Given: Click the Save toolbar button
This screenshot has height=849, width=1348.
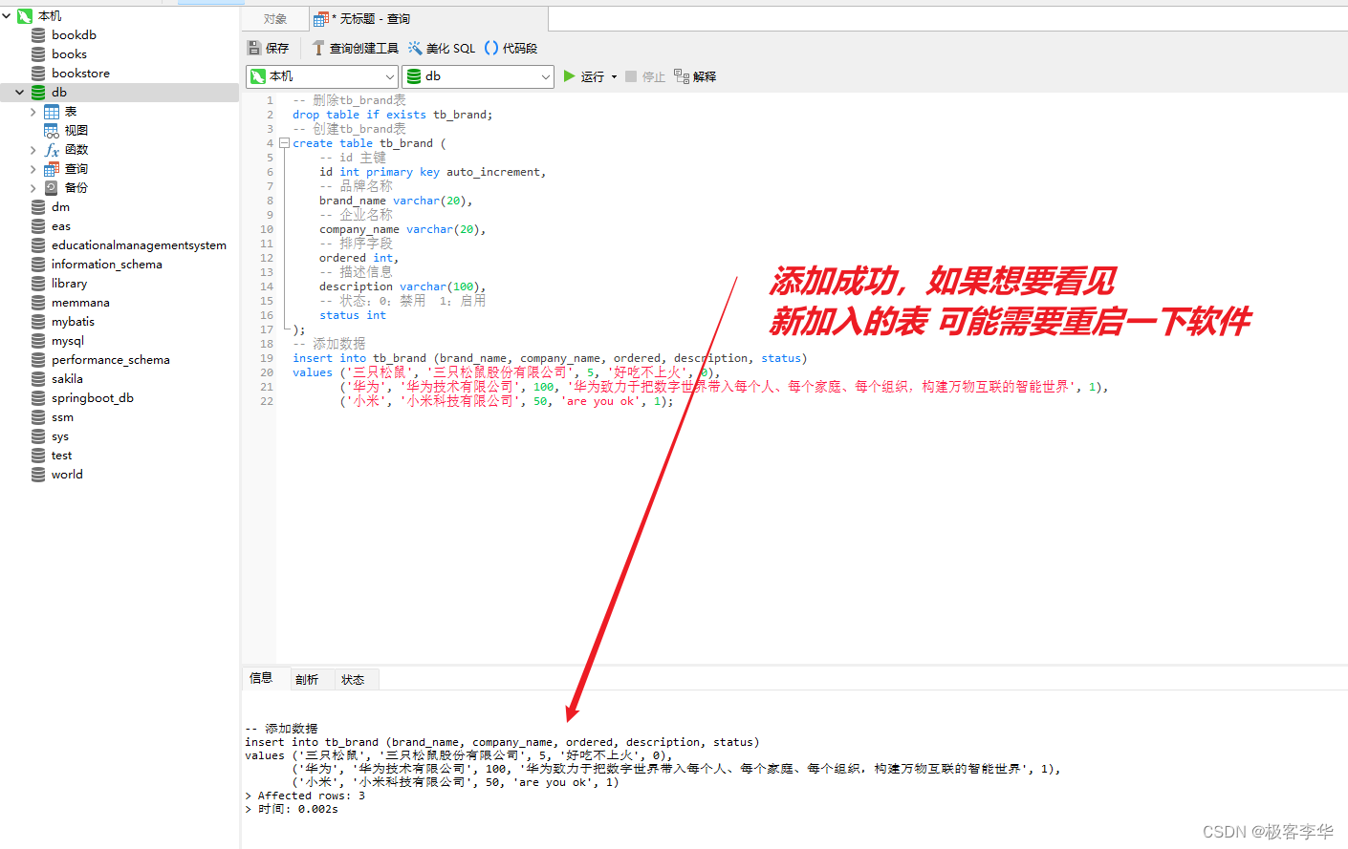Looking at the screenshot, I should pyautogui.click(x=268, y=48).
